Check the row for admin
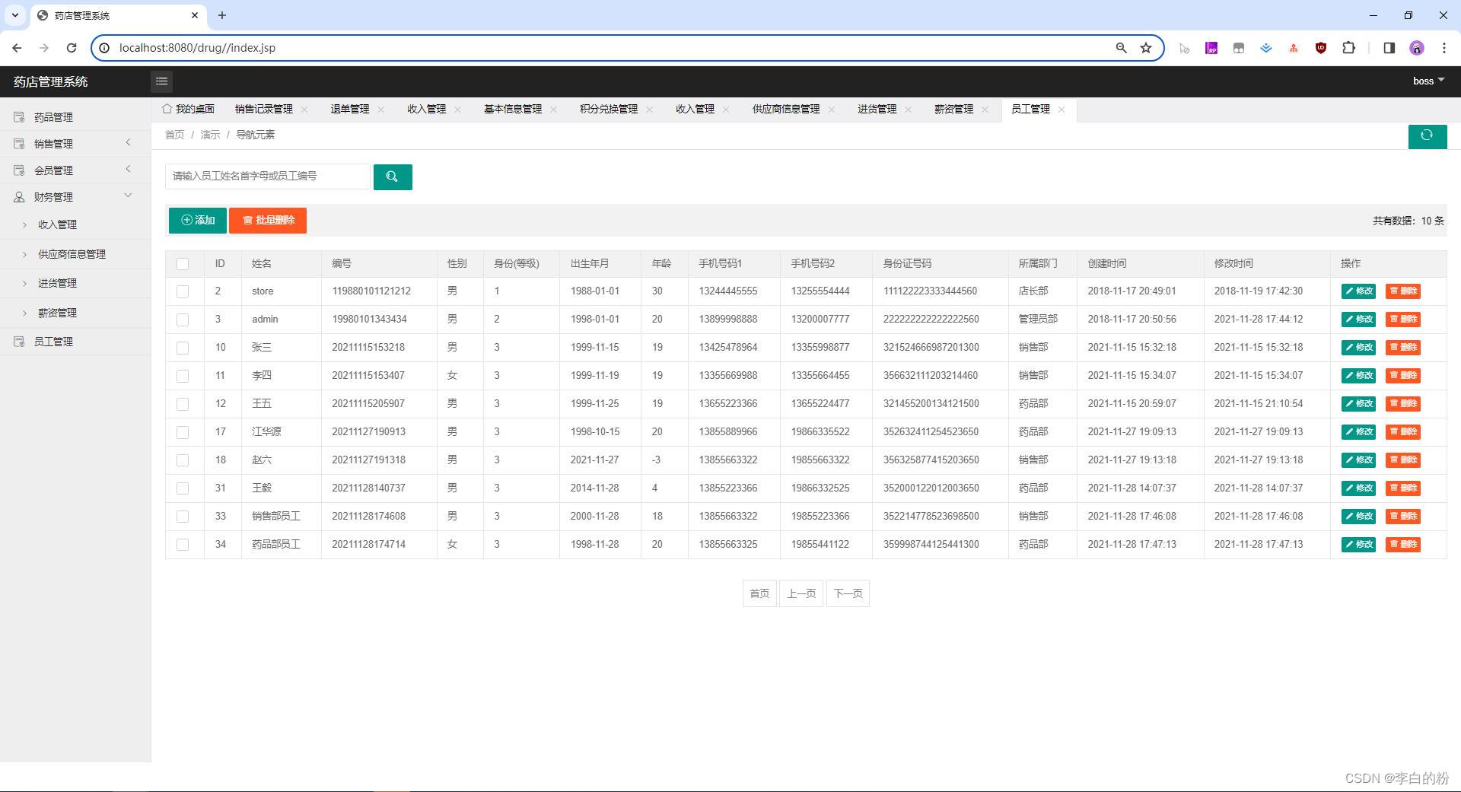The image size is (1461, 792). 183,320
